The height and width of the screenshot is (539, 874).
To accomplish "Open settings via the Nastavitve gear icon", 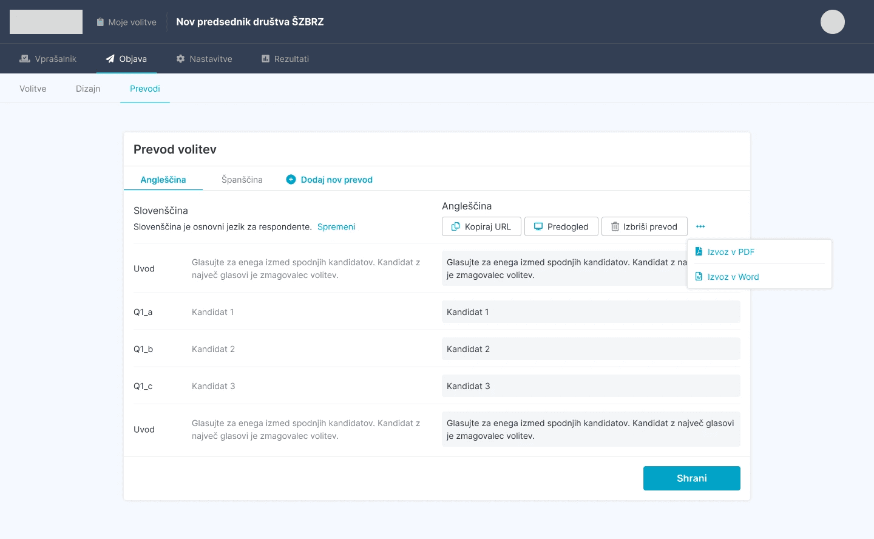I will click(181, 58).
